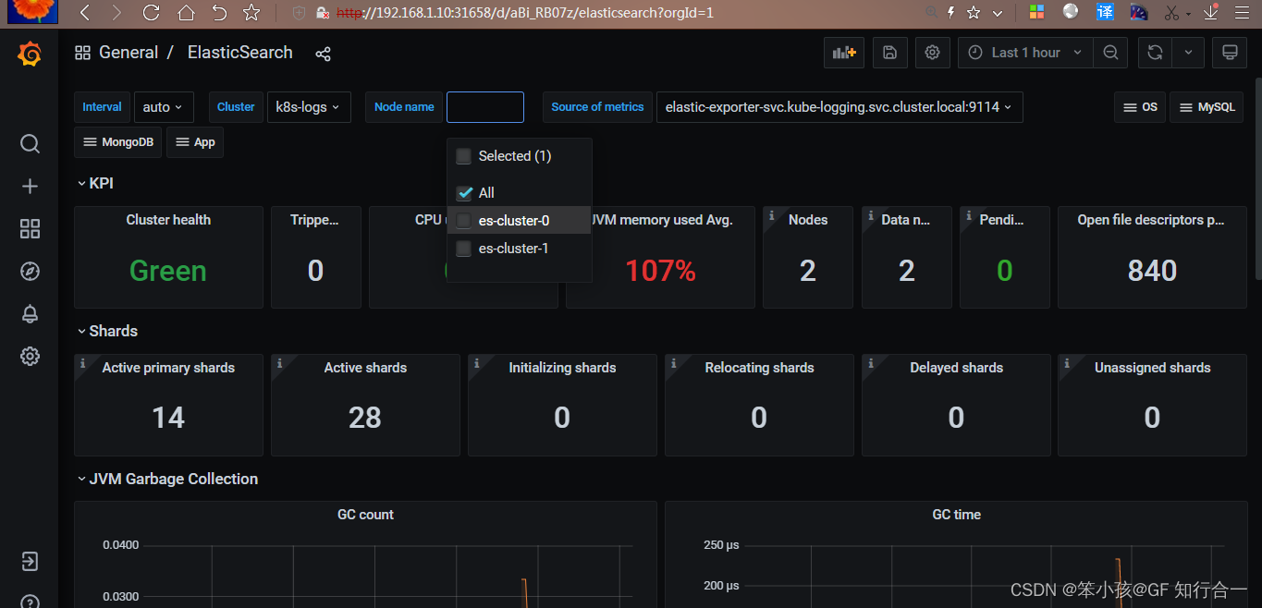This screenshot has width=1262, height=608.
Task: Click the Relocating shards panel title
Action: pos(759,368)
